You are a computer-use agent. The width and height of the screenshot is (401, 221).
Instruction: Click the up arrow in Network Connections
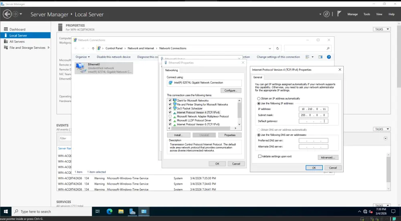93,48
